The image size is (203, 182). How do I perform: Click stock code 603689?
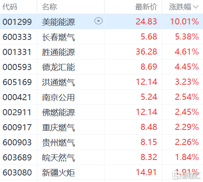click(17, 158)
